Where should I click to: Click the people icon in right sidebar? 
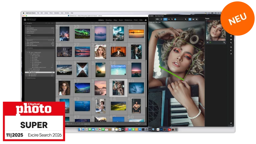click(231, 39)
